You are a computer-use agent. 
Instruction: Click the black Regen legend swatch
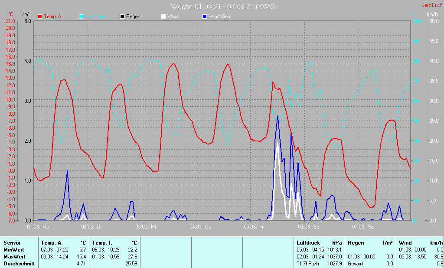coord(122,16)
